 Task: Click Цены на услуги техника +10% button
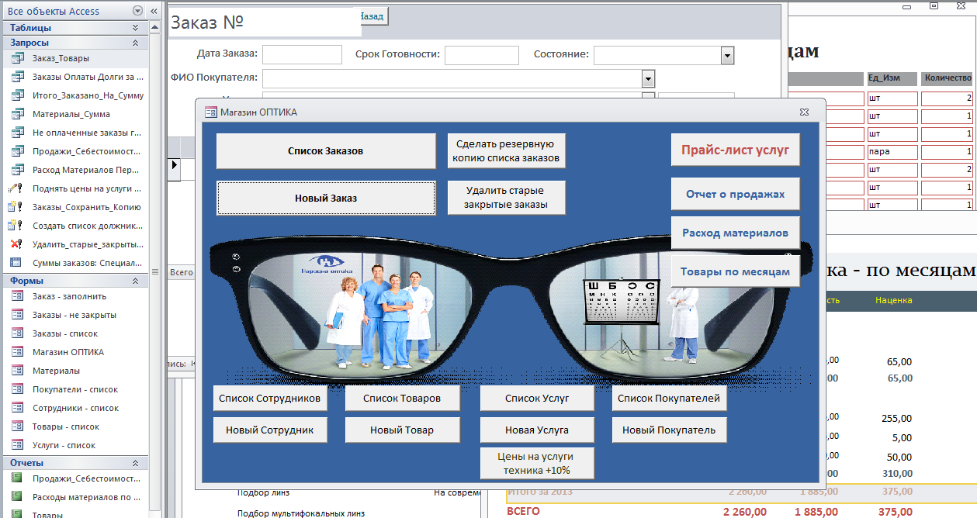(537, 464)
